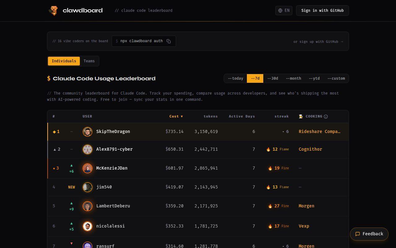The width and height of the screenshot is (396, 248).
Task: Click the flame icon in Alex8791-cyber's streak
Action: click(268, 149)
